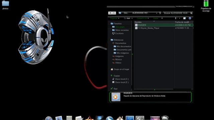Open the address bar history dropdown arrow

pos(156,13)
